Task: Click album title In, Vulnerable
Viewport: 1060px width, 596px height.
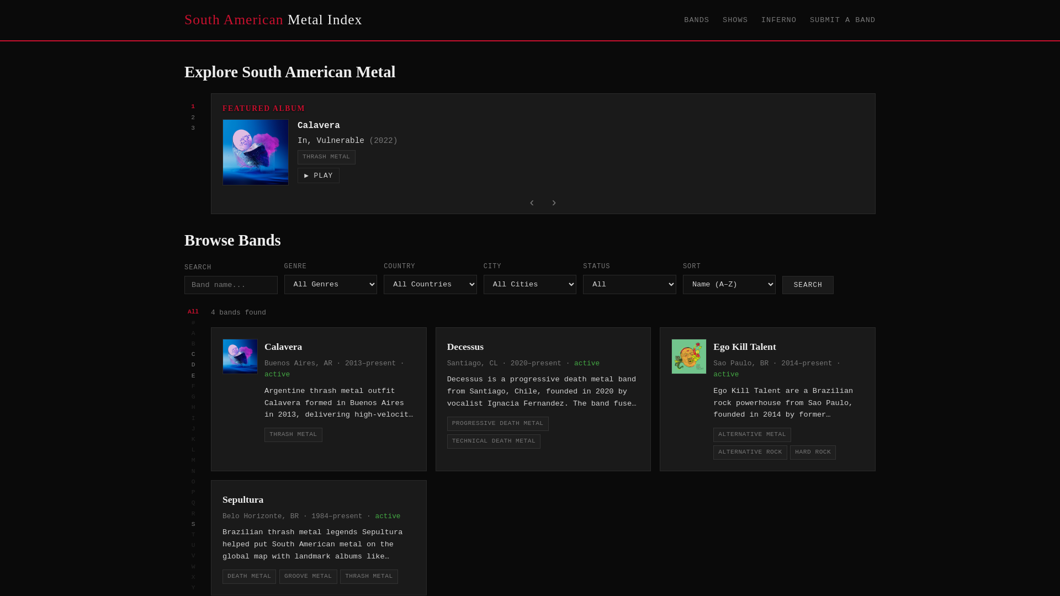Action: click(331, 141)
